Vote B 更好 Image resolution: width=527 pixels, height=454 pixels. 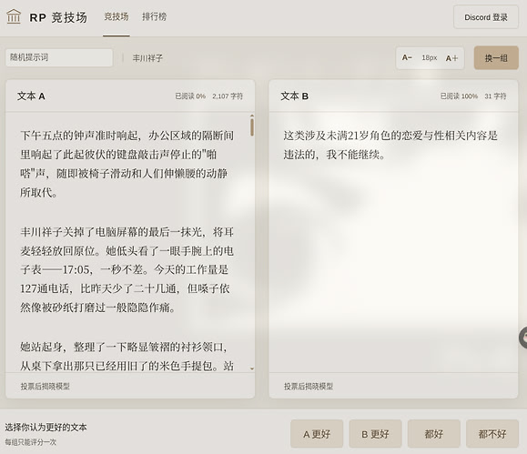375,434
